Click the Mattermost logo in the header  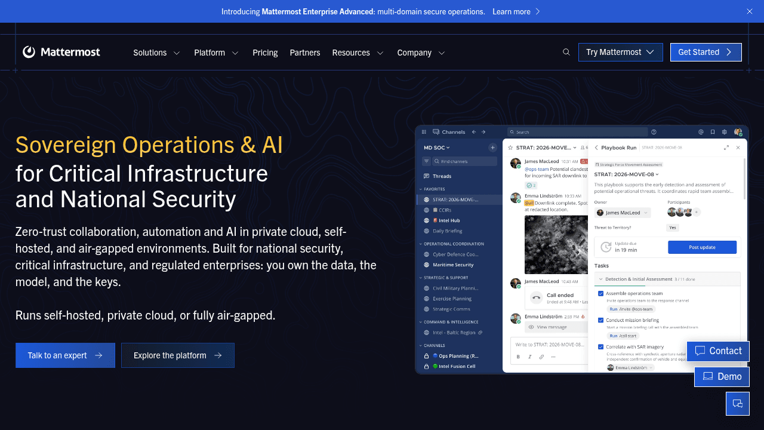point(61,53)
